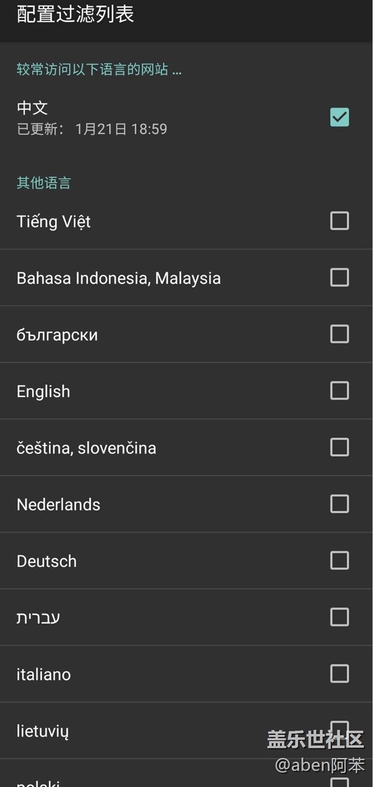Tap the 配置过滤列表 page title

[x=75, y=15]
